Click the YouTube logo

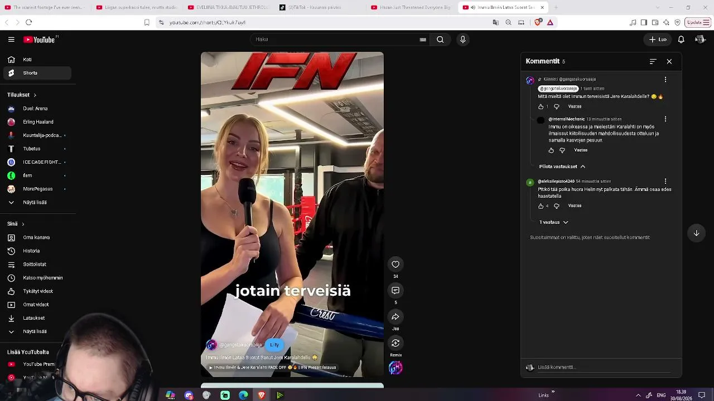pyautogui.click(x=40, y=40)
